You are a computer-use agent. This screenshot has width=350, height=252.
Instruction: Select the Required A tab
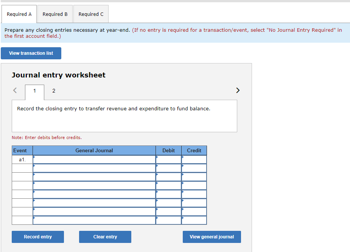tap(19, 14)
